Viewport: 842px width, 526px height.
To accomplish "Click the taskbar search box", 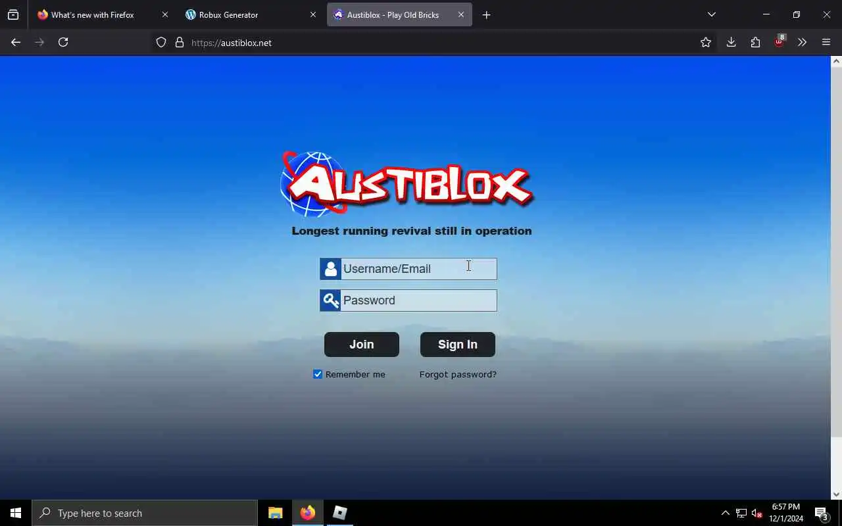I will (x=145, y=513).
